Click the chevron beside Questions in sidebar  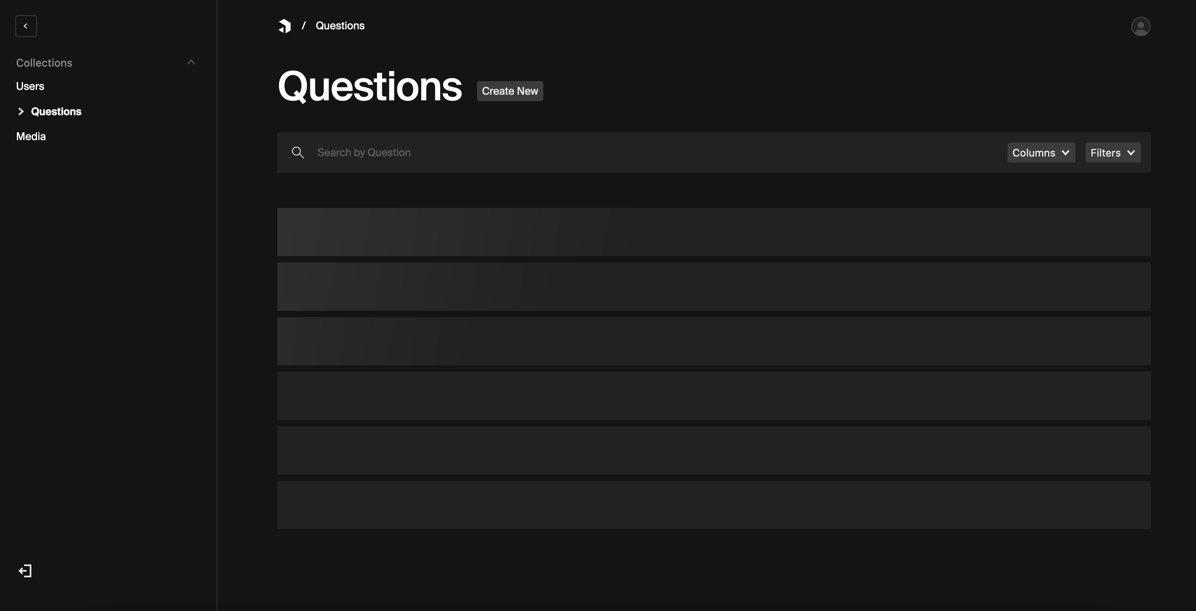(x=21, y=111)
